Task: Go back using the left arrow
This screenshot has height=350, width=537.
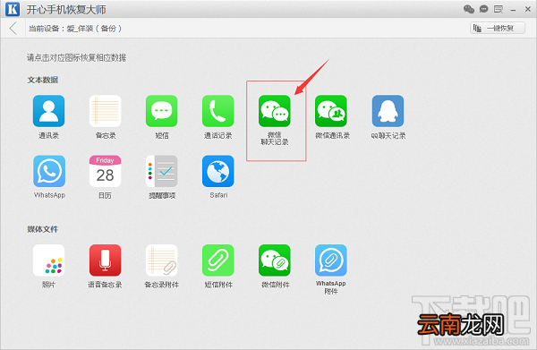Action: 13,29
